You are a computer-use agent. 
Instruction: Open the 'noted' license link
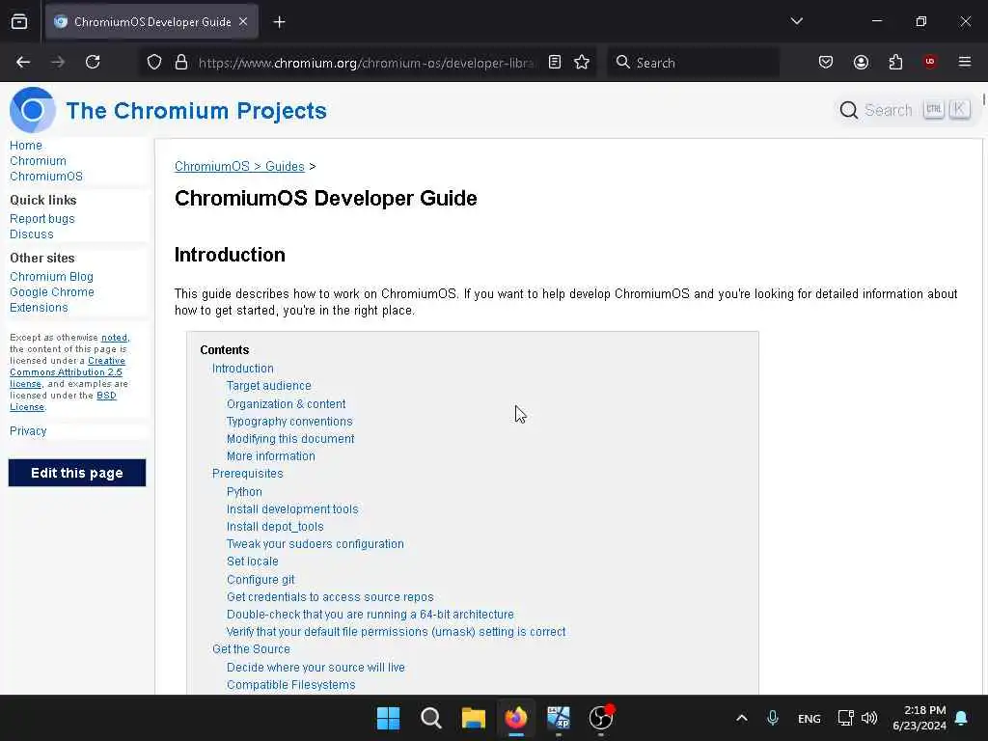tap(114, 338)
